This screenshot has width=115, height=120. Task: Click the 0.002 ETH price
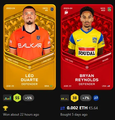(77, 108)
